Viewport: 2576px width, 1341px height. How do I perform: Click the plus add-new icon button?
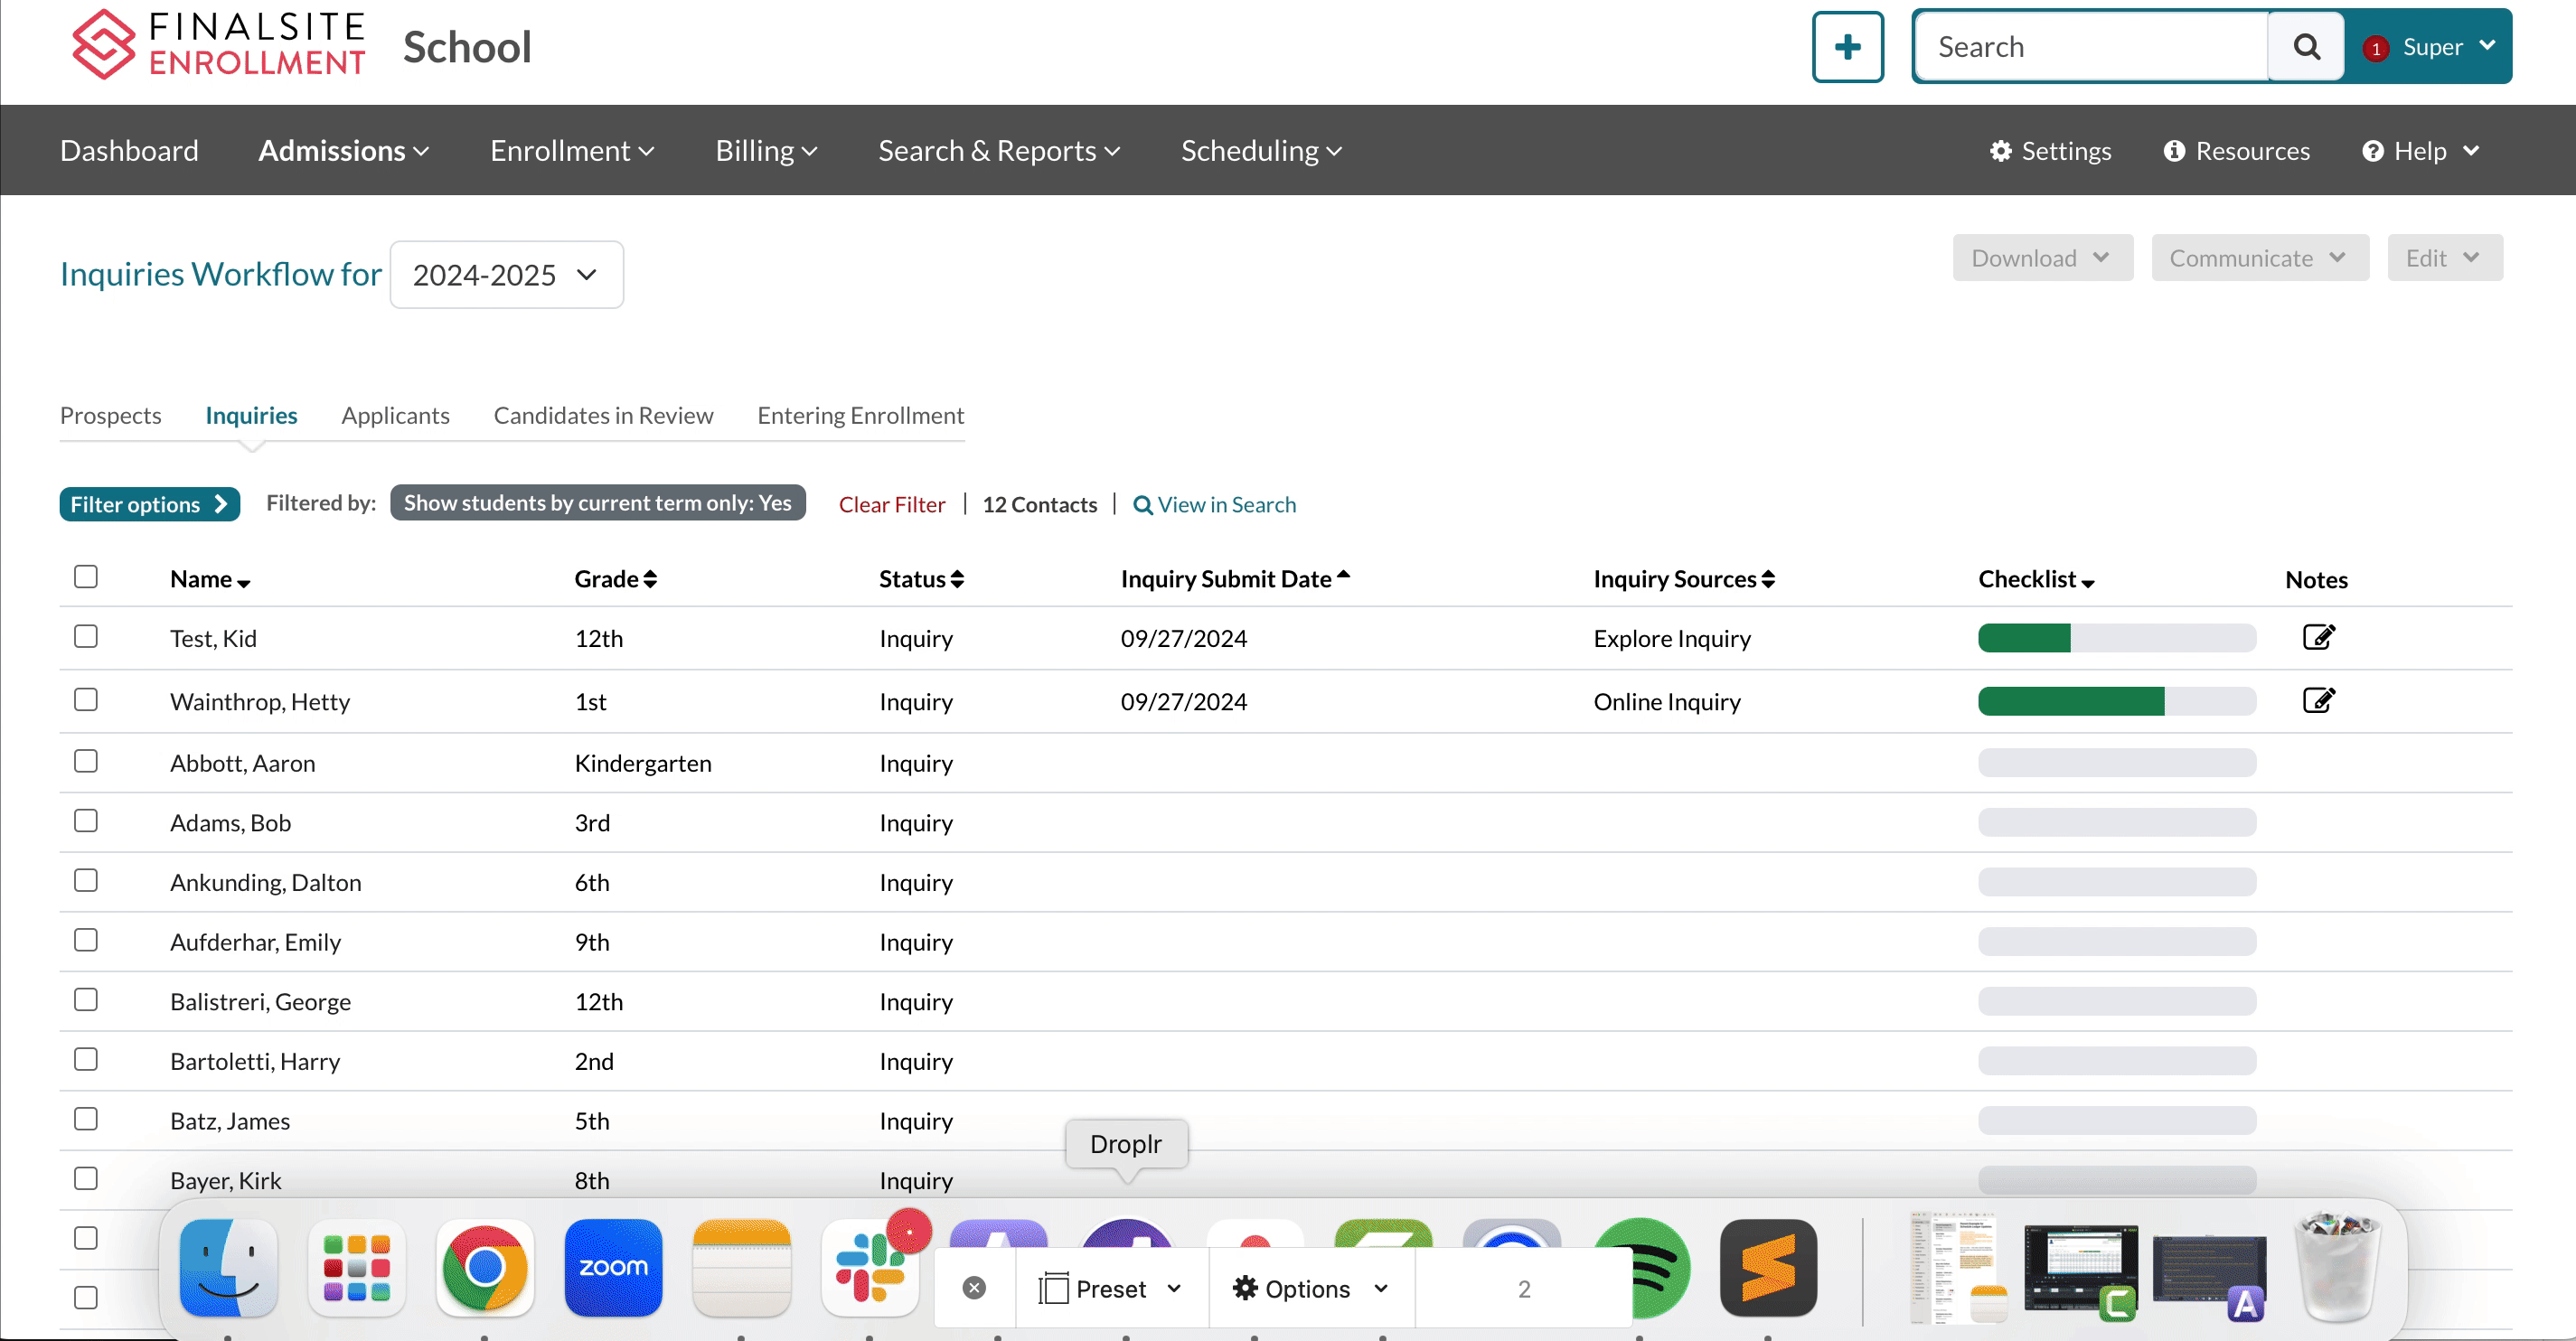coord(1847,47)
